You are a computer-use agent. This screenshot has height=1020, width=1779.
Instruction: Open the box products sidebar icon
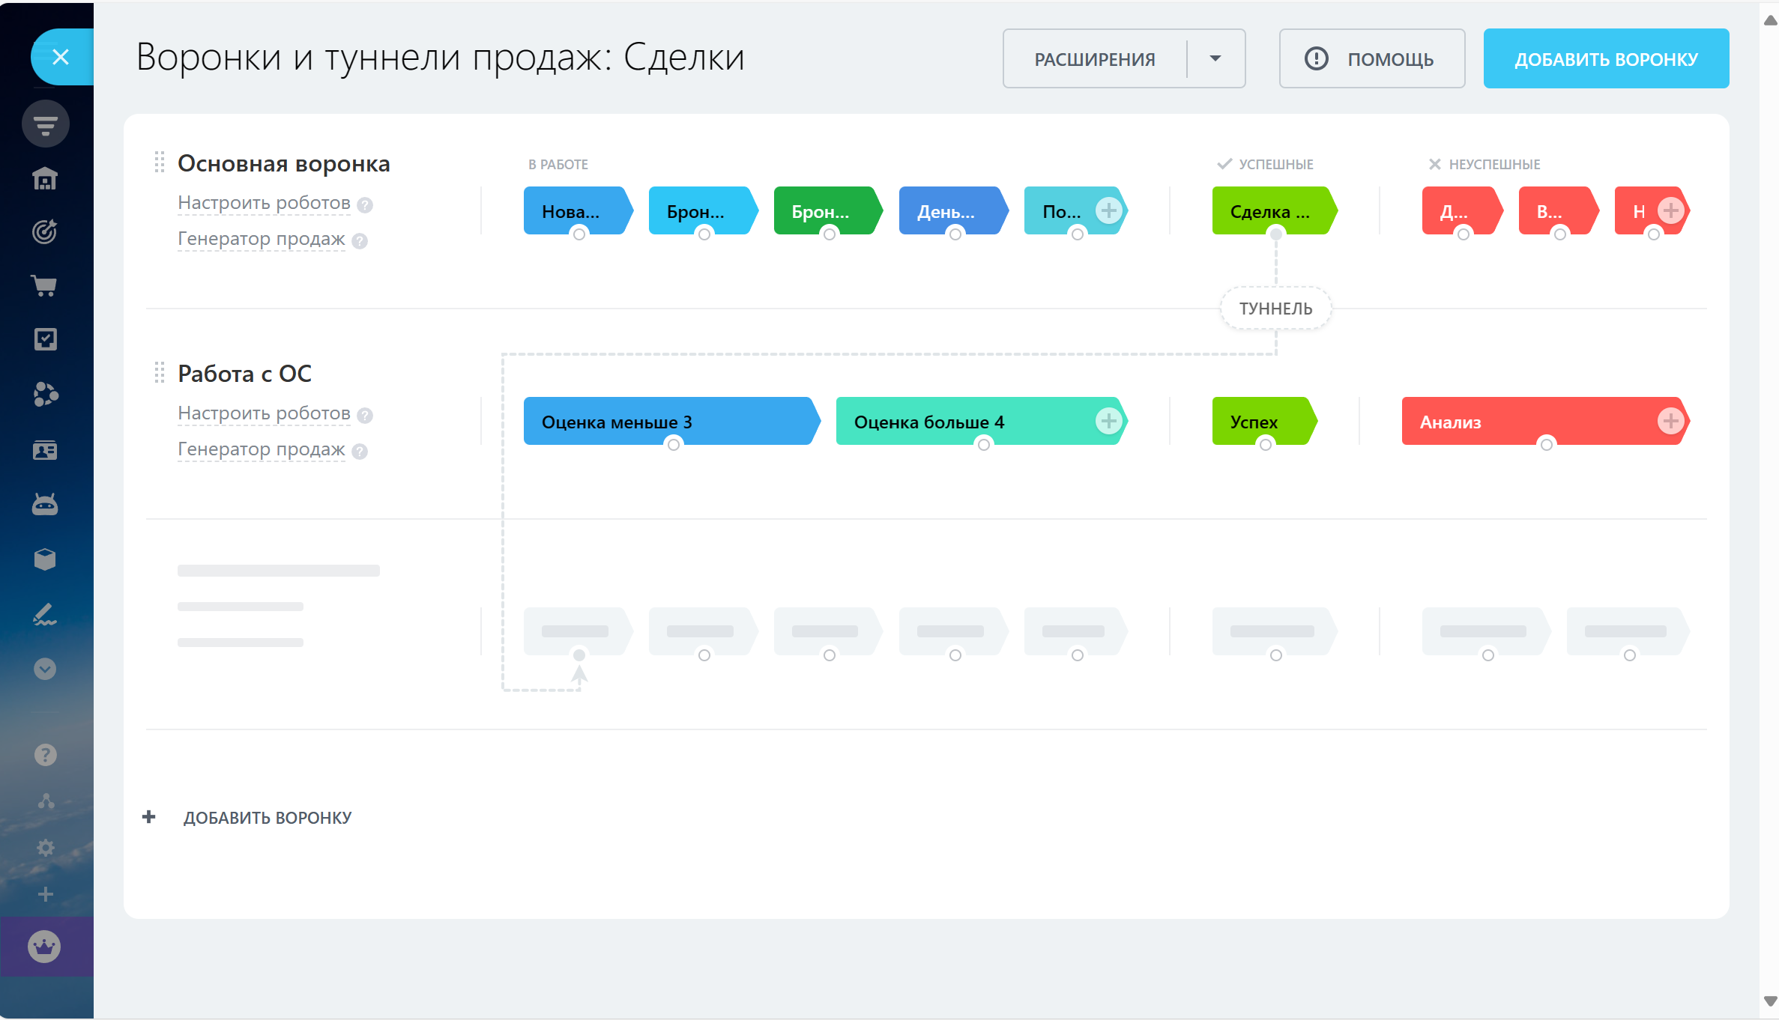click(x=45, y=559)
